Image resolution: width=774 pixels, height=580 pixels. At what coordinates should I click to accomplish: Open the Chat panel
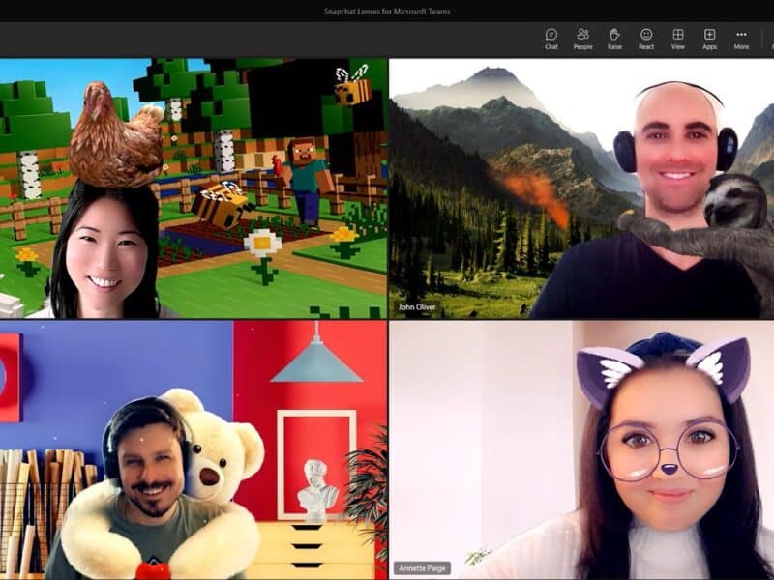tap(551, 39)
